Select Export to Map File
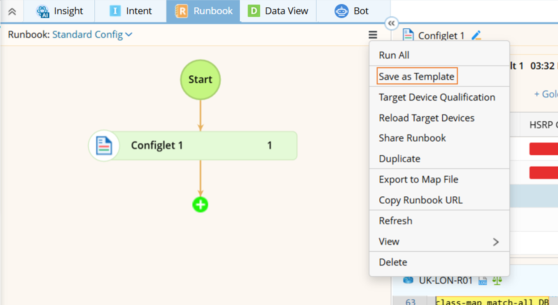Image resolution: width=558 pixels, height=305 pixels. pyautogui.click(x=418, y=179)
